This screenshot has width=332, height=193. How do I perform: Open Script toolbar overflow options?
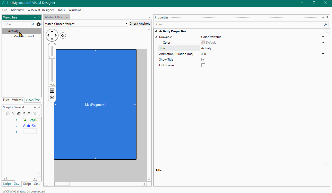click(39, 114)
